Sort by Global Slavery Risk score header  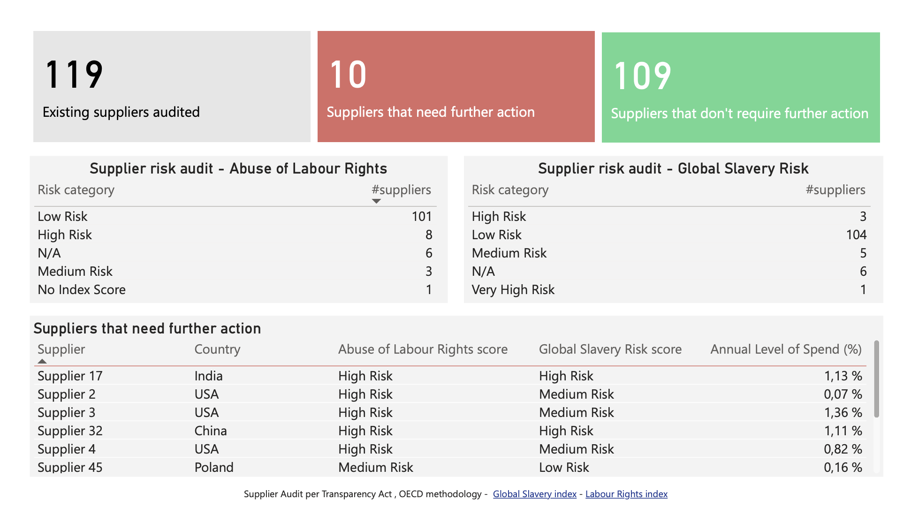coord(610,349)
